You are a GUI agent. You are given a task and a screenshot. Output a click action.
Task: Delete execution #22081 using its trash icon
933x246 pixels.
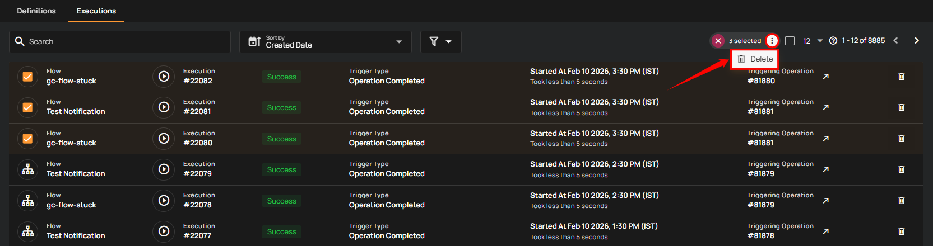coord(901,107)
